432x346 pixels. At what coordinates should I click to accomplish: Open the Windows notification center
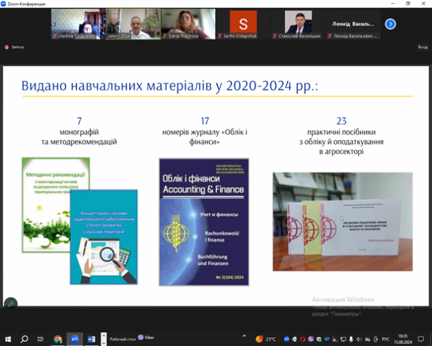coord(421,339)
